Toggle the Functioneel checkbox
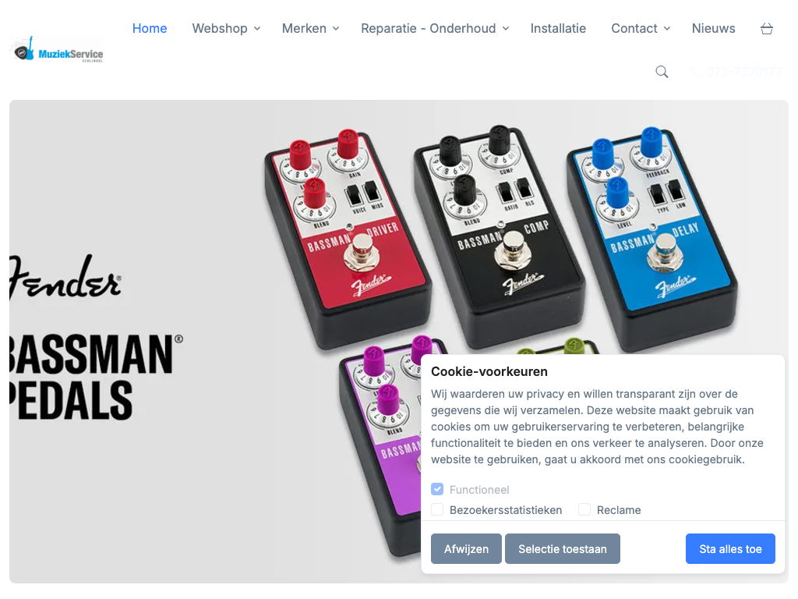Image resolution: width=798 pixels, height=599 pixels. [x=437, y=490]
